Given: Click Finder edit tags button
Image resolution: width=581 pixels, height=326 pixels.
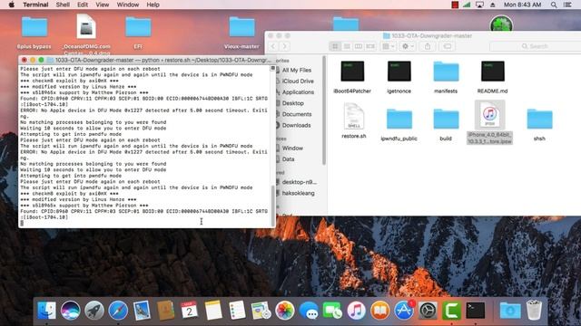Looking at the screenshot, I should click(448, 46).
